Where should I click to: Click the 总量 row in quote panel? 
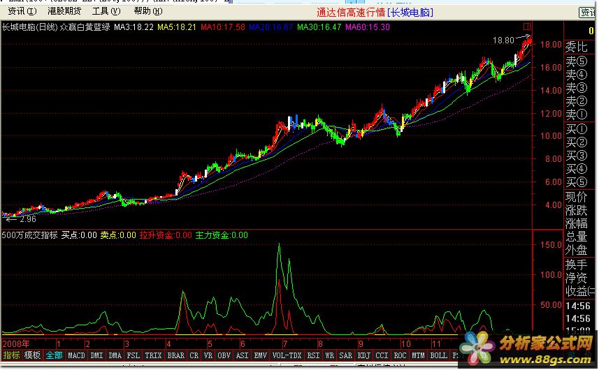coord(577,237)
